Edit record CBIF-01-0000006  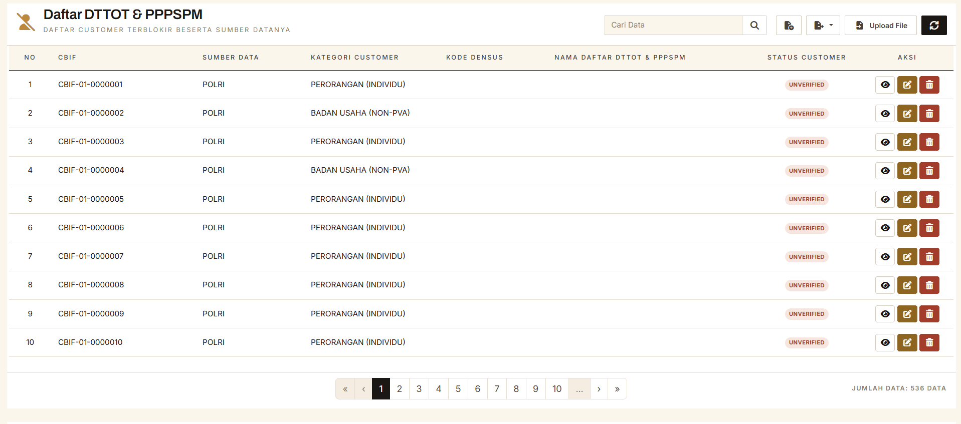tap(907, 228)
